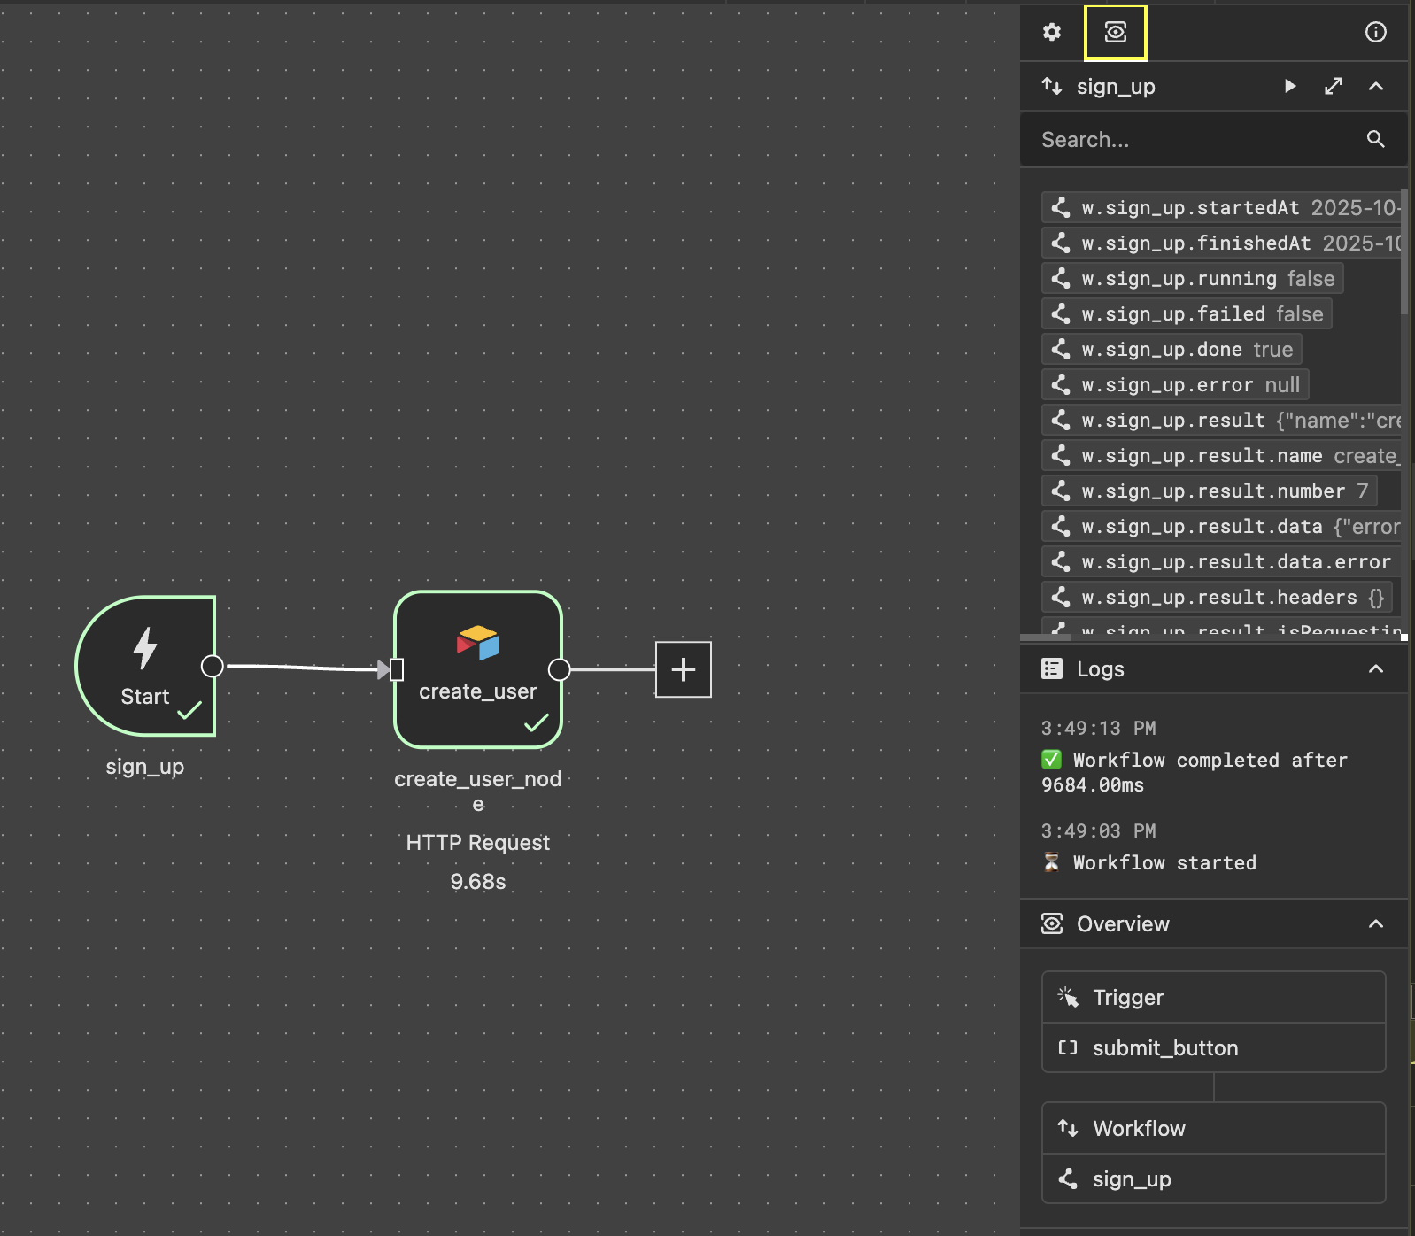
Task: Select w.sign_up.running false row
Action: pyautogui.click(x=1193, y=279)
